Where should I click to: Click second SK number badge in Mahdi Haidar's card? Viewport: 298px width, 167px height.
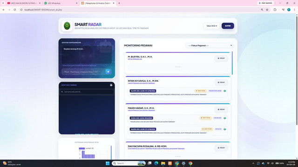(x=143, y=129)
